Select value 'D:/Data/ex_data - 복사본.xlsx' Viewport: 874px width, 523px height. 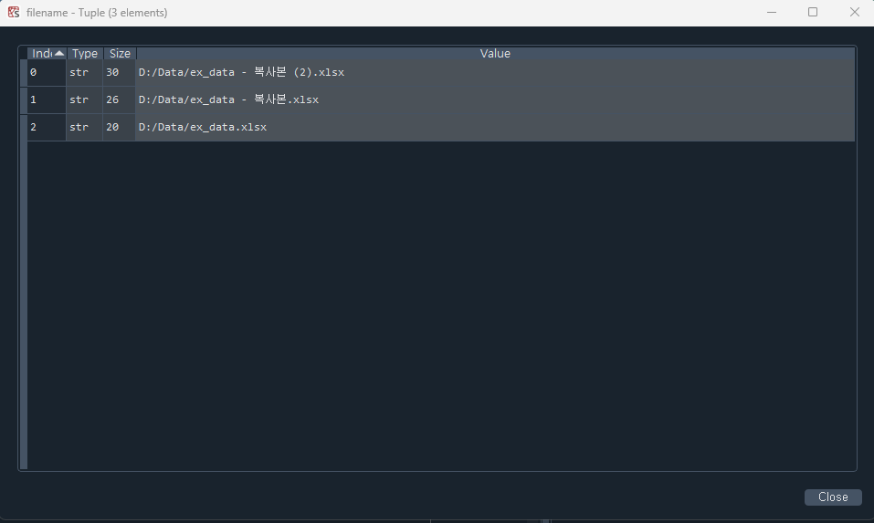pyautogui.click(x=495, y=99)
